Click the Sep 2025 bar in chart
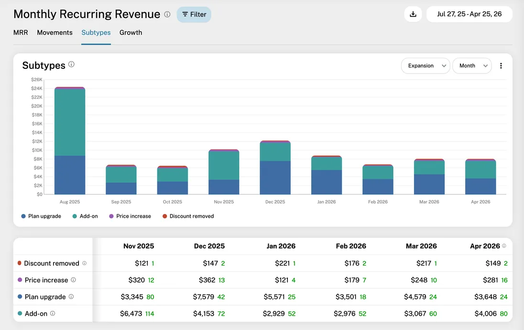Image resolution: width=524 pixels, height=330 pixels. coord(121,180)
